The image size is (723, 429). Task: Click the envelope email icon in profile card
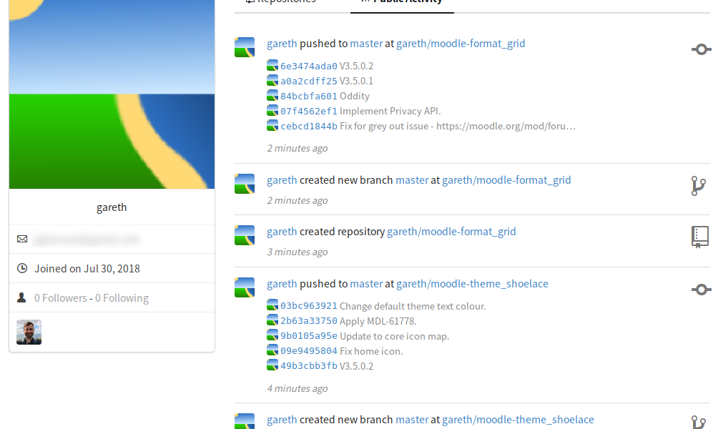pyautogui.click(x=22, y=239)
